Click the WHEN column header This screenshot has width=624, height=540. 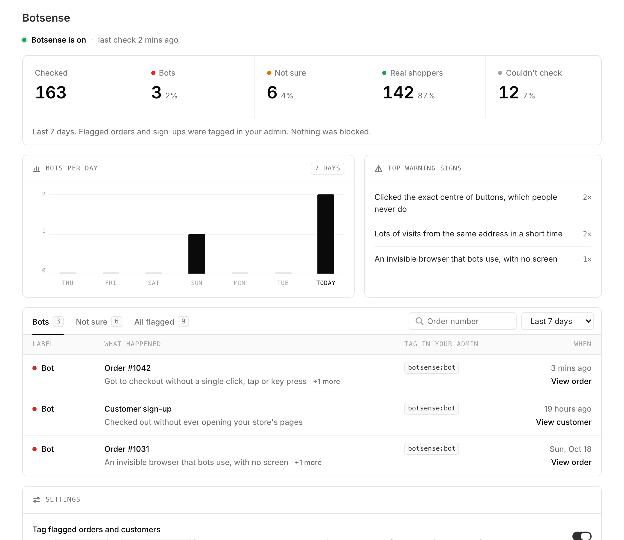582,344
